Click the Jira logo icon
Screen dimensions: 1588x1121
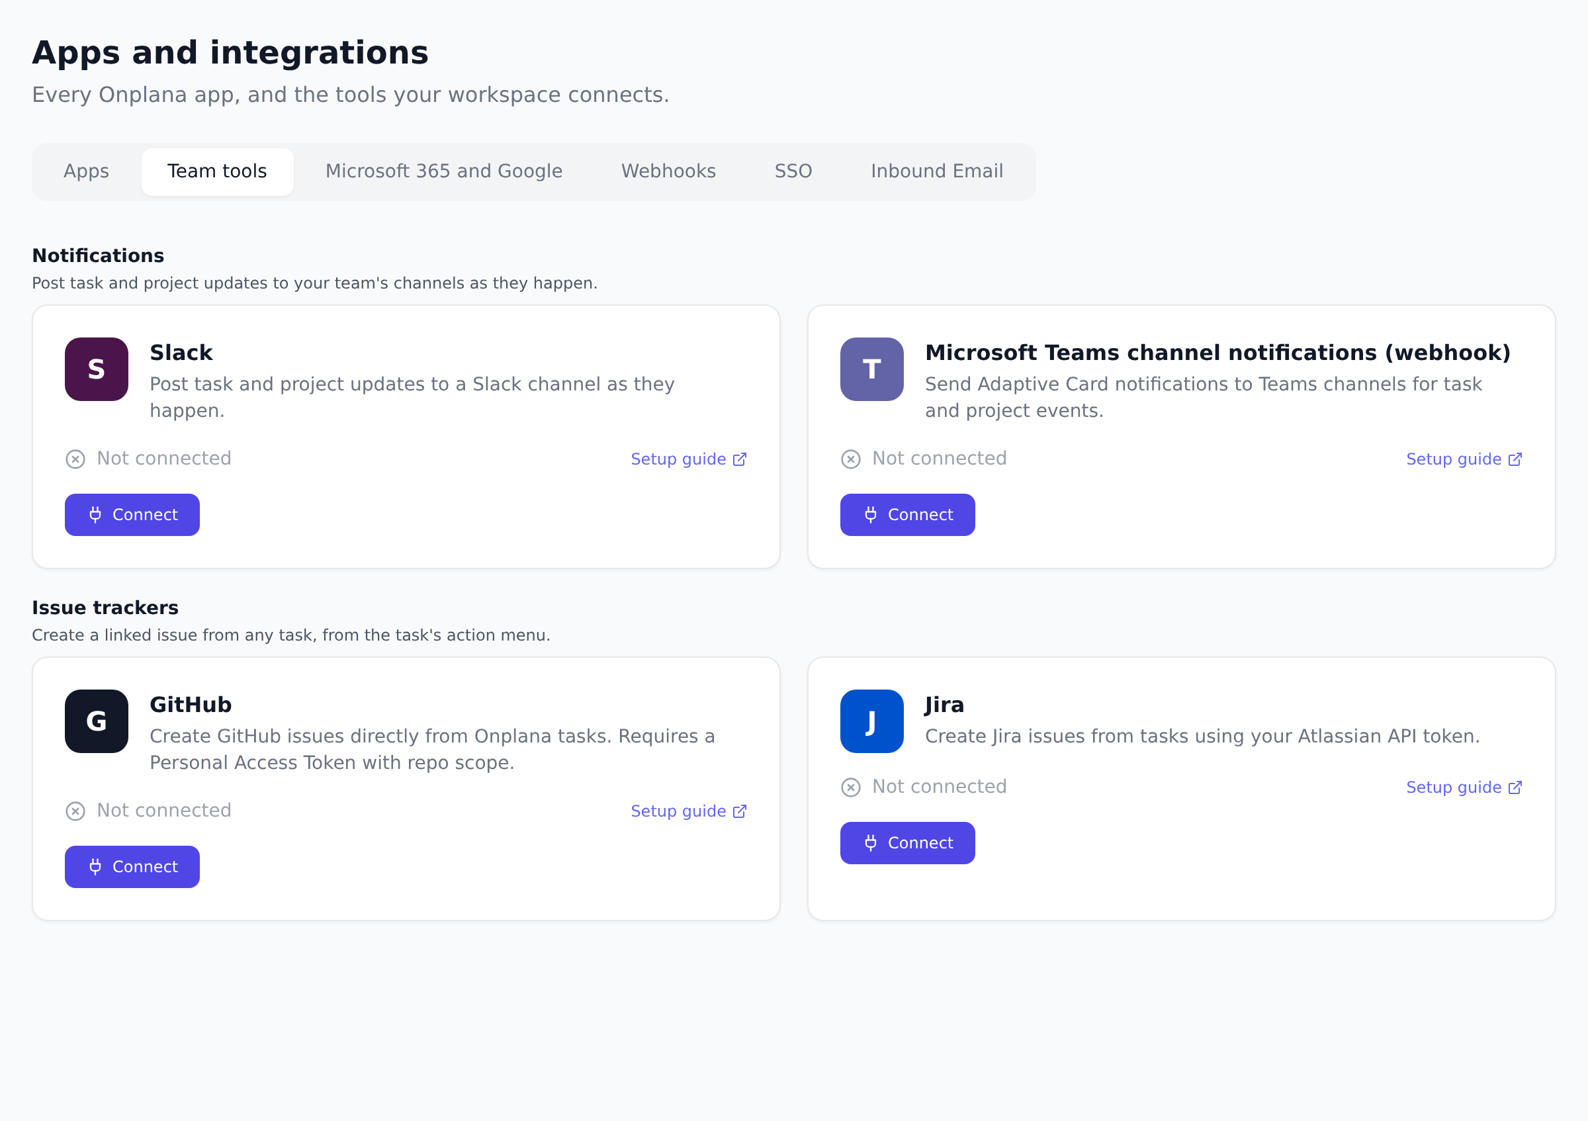point(871,721)
